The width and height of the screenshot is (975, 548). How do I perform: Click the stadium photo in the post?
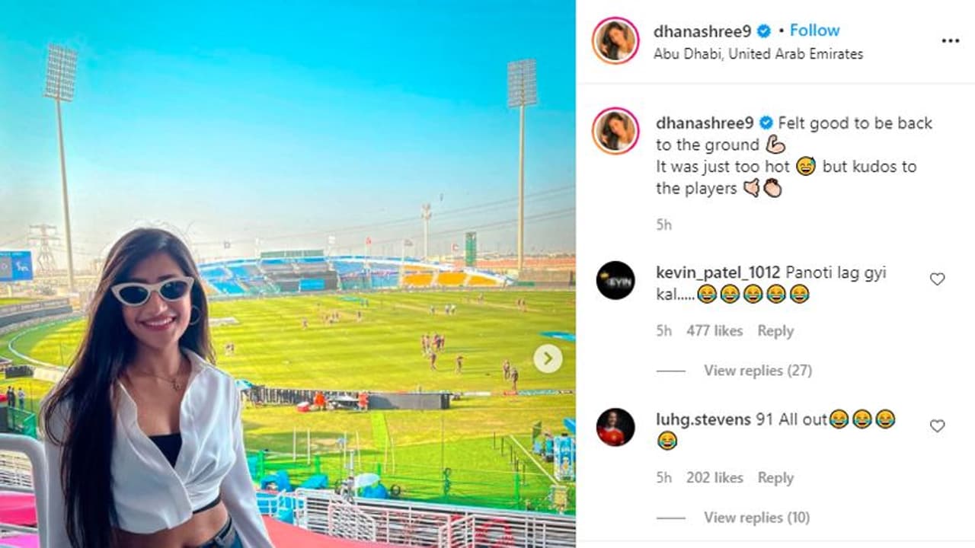pyautogui.click(x=288, y=274)
